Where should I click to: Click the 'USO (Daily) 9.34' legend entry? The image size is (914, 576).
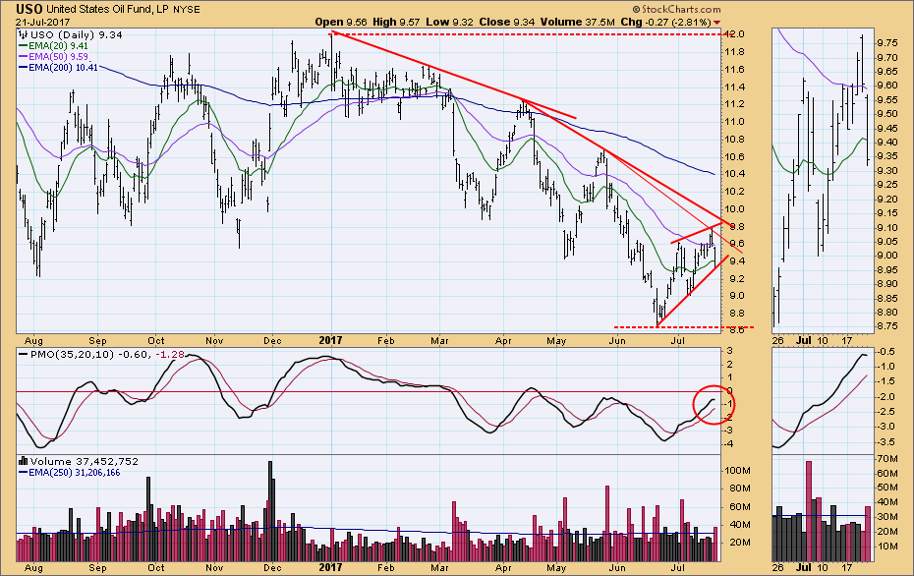tap(76, 34)
